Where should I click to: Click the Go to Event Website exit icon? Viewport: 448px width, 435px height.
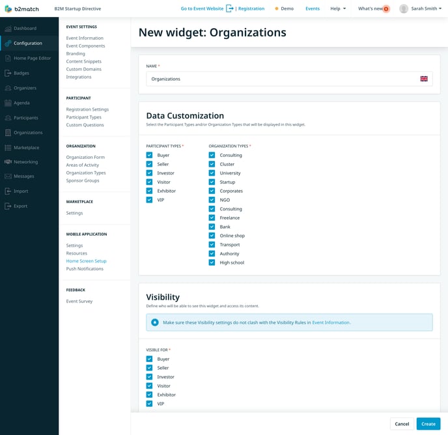coord(229,8)
